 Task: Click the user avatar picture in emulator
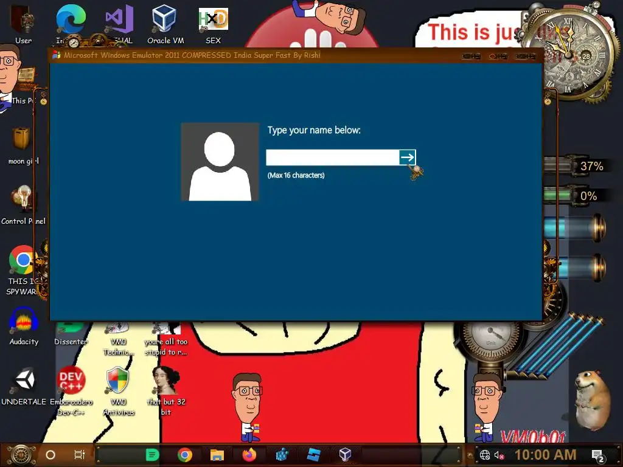click(x=220, y=162)
